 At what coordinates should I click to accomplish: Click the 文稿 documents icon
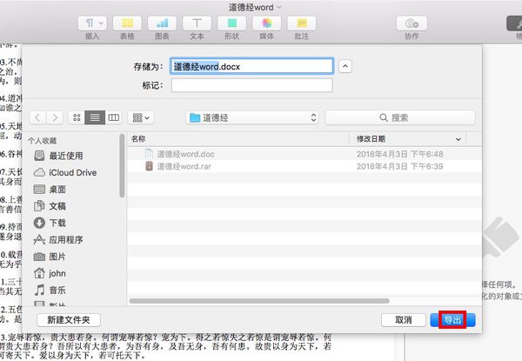(x=39, y=206)
